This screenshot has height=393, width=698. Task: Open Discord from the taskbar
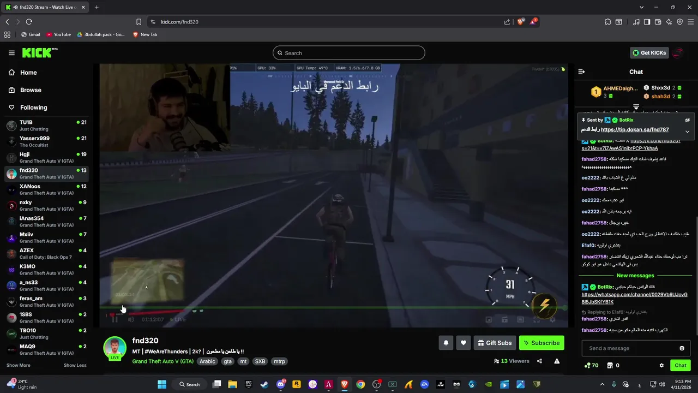pos(281,384)
